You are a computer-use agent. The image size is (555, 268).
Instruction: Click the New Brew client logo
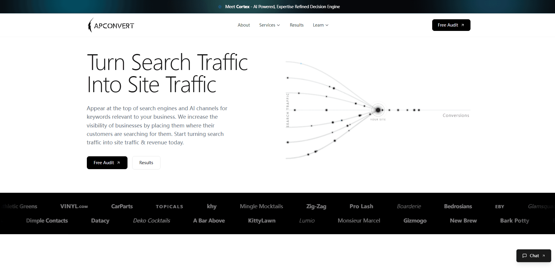tap(463, 220)
